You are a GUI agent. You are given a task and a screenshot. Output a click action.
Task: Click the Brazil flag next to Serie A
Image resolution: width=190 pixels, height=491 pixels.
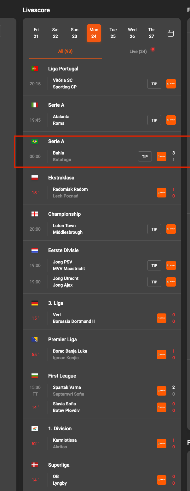click(35, 141)
